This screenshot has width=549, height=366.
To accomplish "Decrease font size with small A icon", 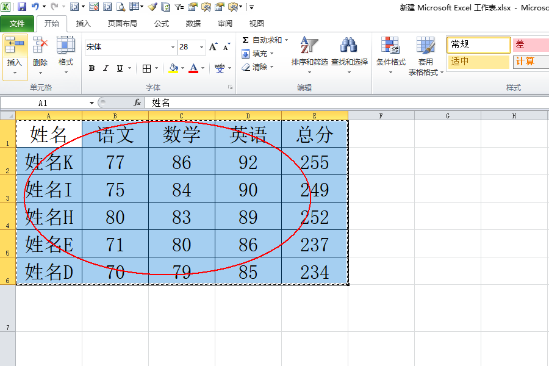I will coord(226,47).
